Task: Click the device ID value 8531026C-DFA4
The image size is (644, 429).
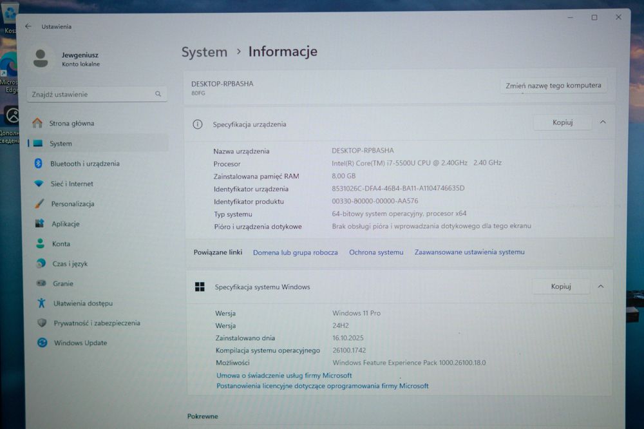Action: coord(398,188)
